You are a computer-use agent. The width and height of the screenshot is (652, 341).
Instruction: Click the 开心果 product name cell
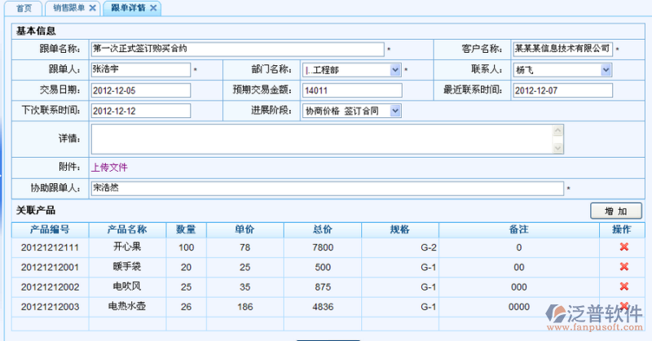click(x=127, y=247)
